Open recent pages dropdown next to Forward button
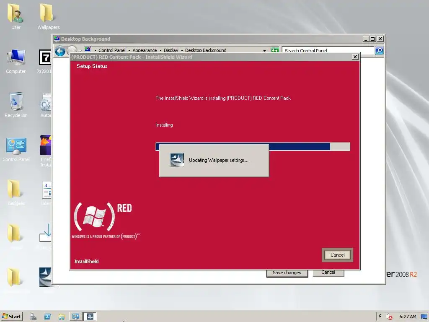 pos(80,50)
